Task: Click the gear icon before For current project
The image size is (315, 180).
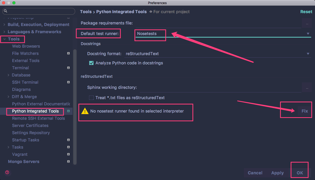Action: [x=151, y=12]
